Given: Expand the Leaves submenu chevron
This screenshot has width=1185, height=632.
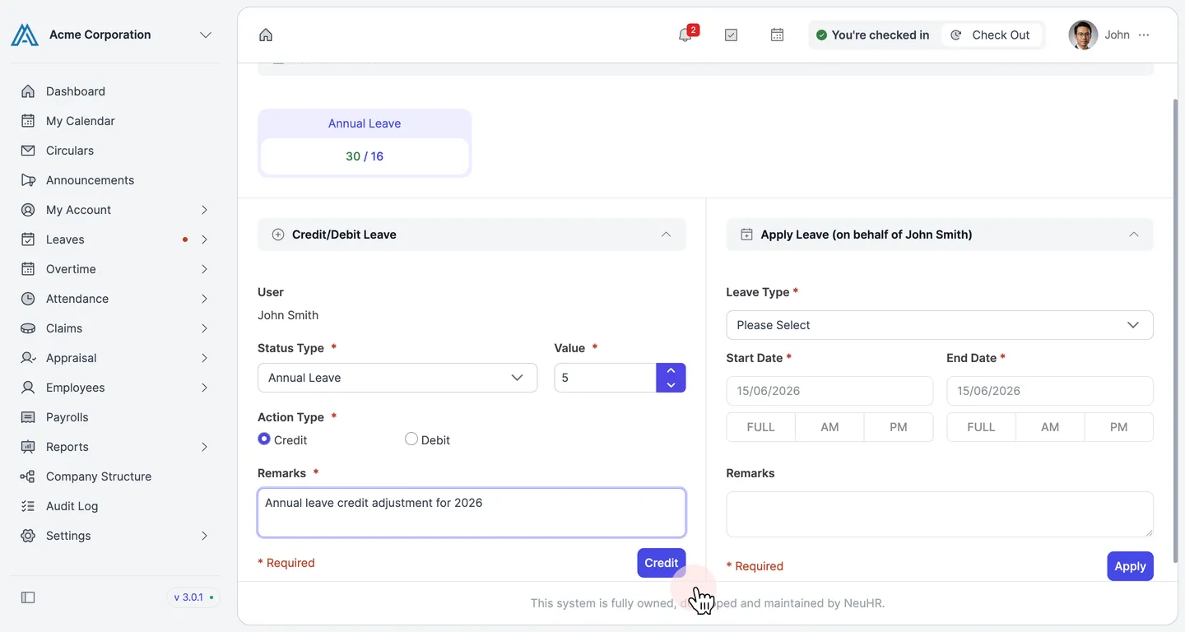Looking at the screenshot, I should pos(204,239).
